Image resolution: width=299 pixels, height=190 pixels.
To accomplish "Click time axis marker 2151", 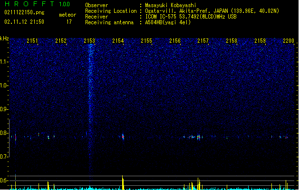I will pos(32,41).
